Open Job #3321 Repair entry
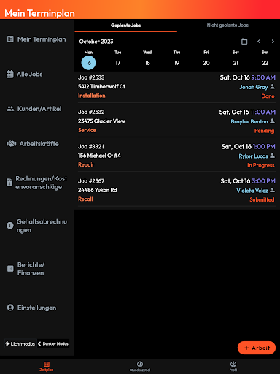Screen dimensions: 280x374 [177, 156]
